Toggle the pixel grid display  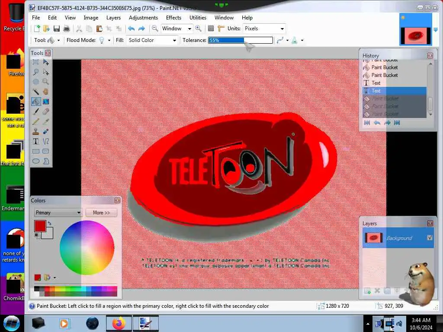211,29
